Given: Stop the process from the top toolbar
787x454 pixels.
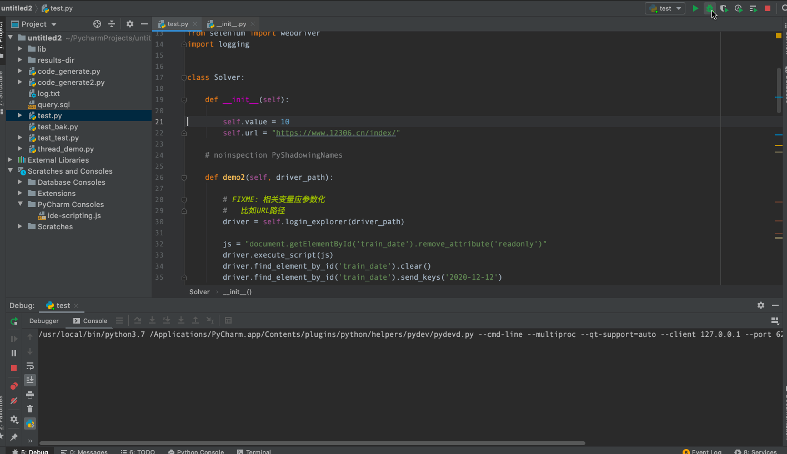Looking at the screenshot, I should pyautogui.click(x=768, y=8).
